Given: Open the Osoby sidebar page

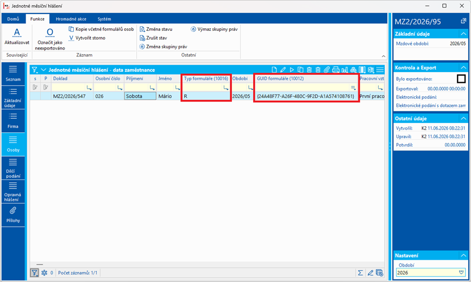Looking at the screenshot, I should 13,144.
